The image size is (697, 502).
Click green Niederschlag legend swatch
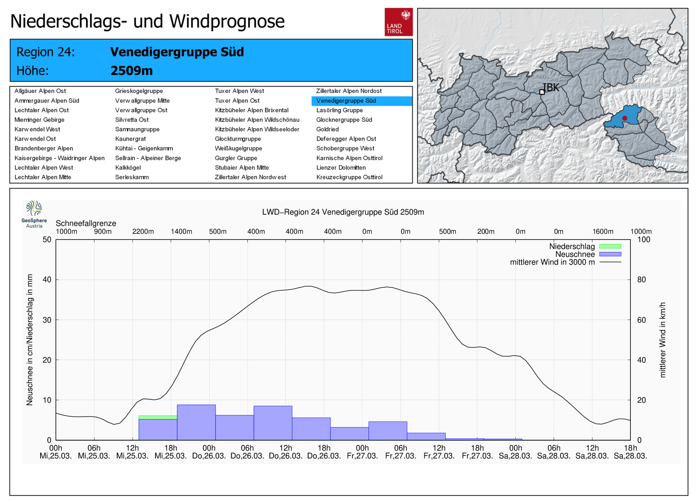tap(610, 246)
